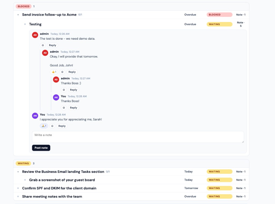Collapse Review the Business Email landing task
Viewport: 275px width, 204px height.
18,172
